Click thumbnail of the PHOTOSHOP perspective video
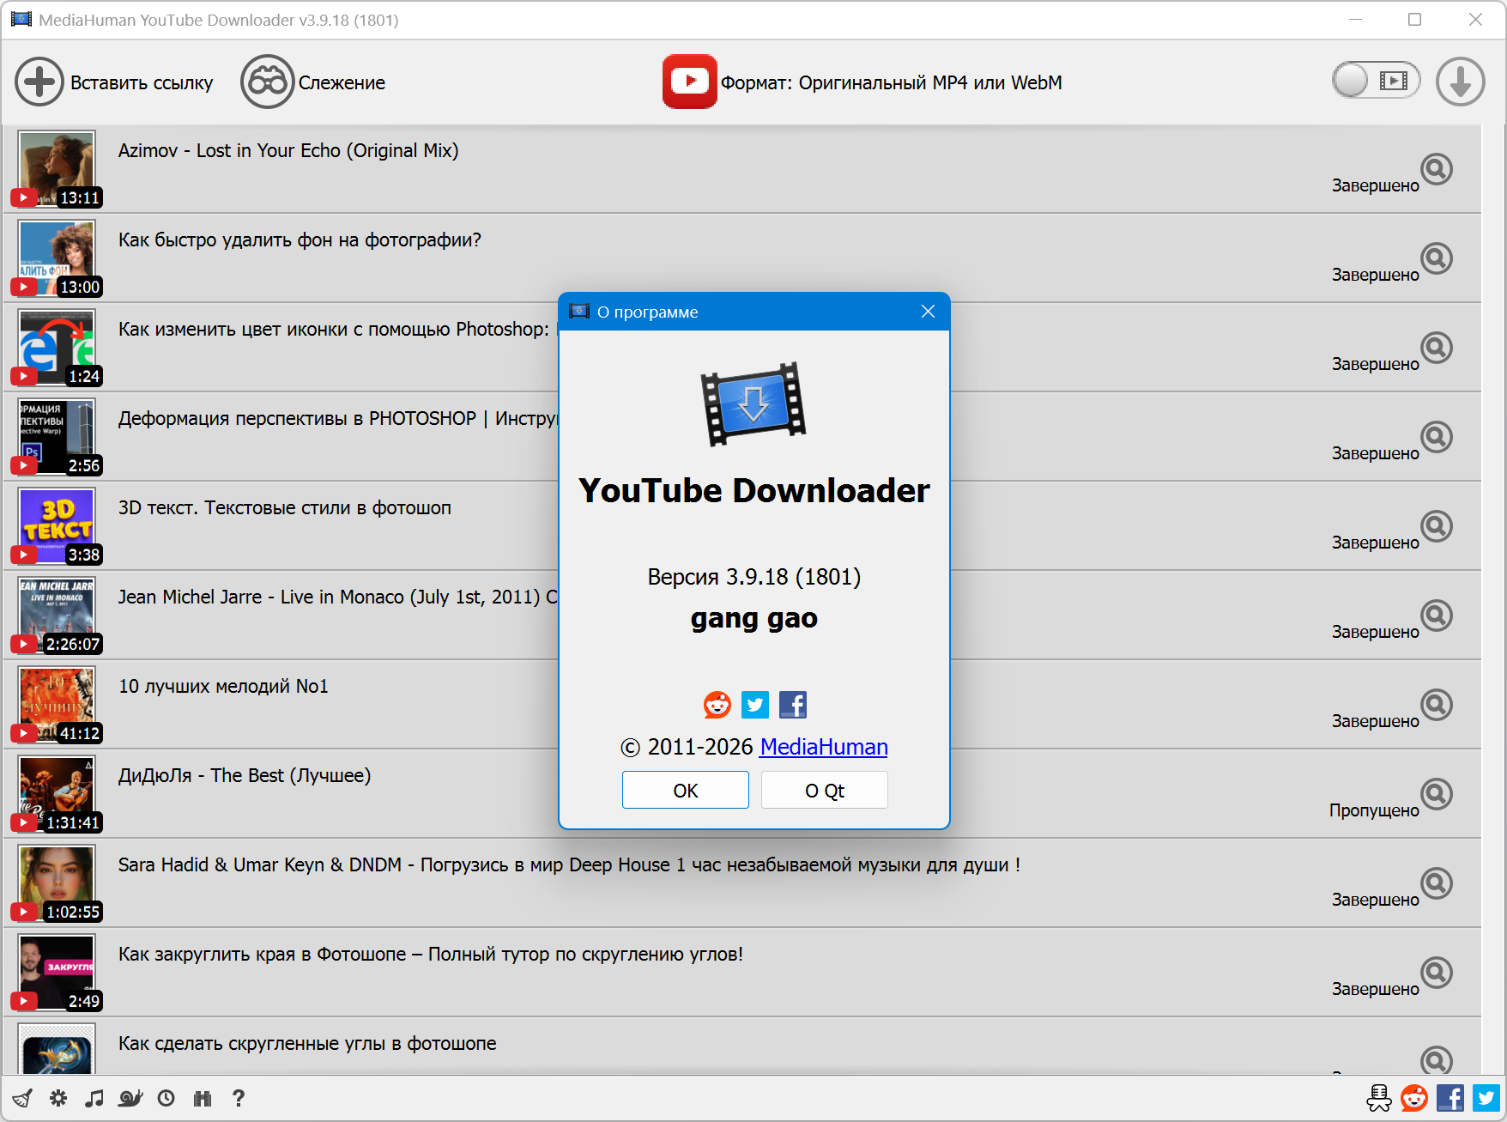 57,437
